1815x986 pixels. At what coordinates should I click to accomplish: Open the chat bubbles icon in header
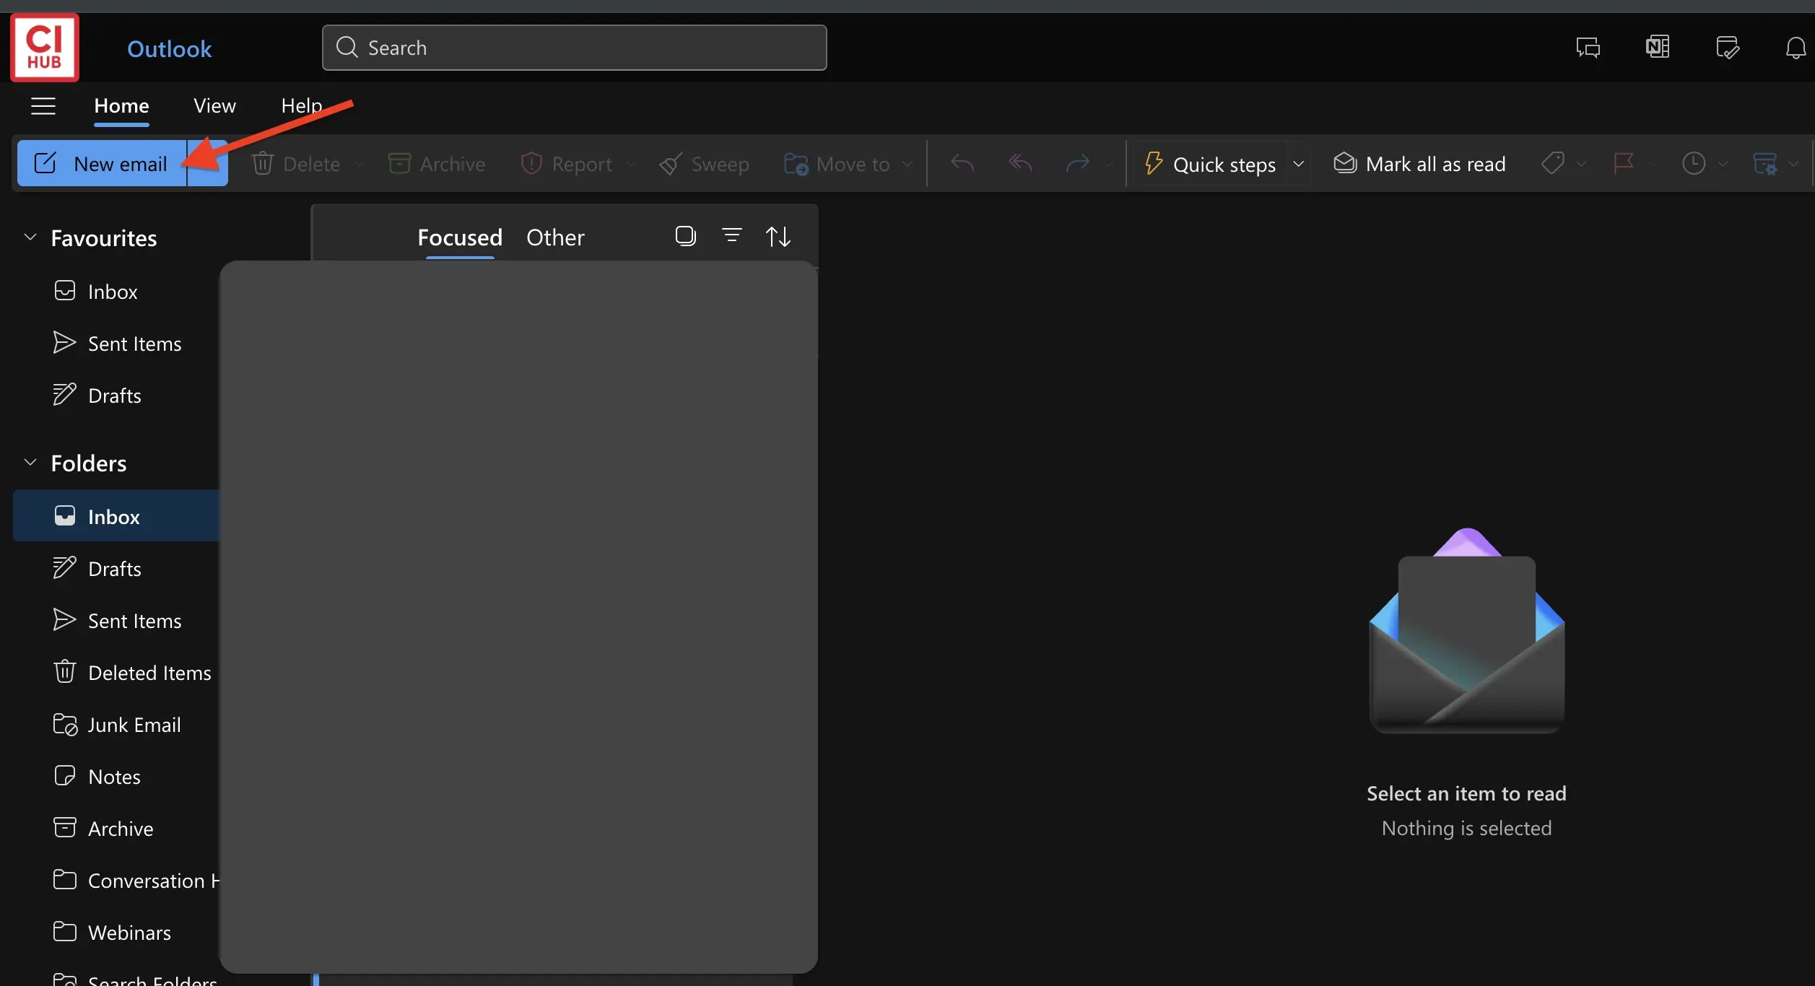[x=1588, y=48]
